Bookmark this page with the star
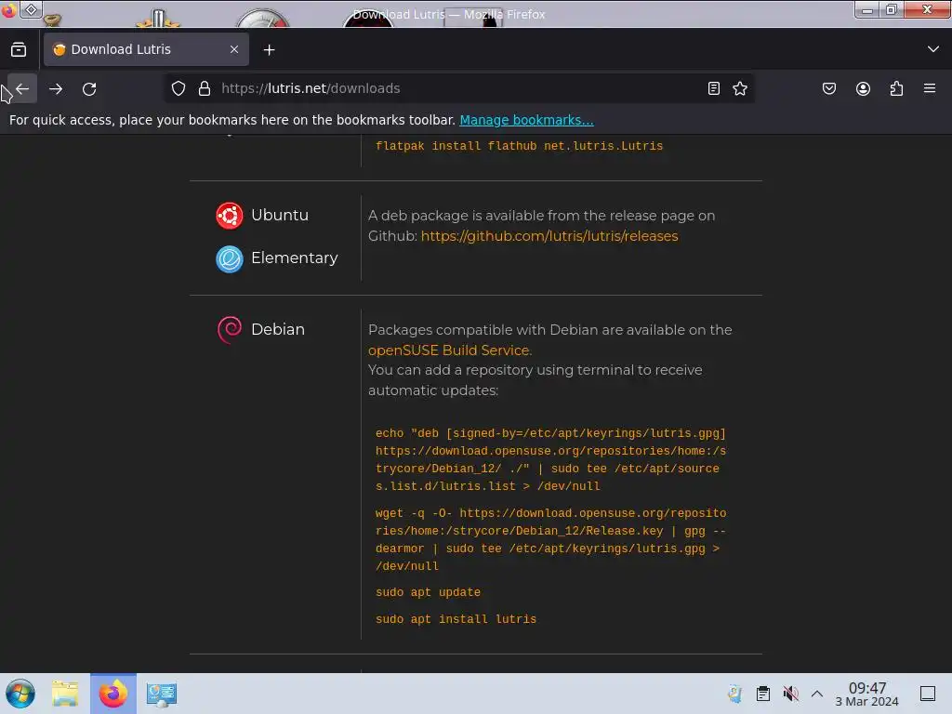This screenshot has height=714, width=952. point(740,88)
